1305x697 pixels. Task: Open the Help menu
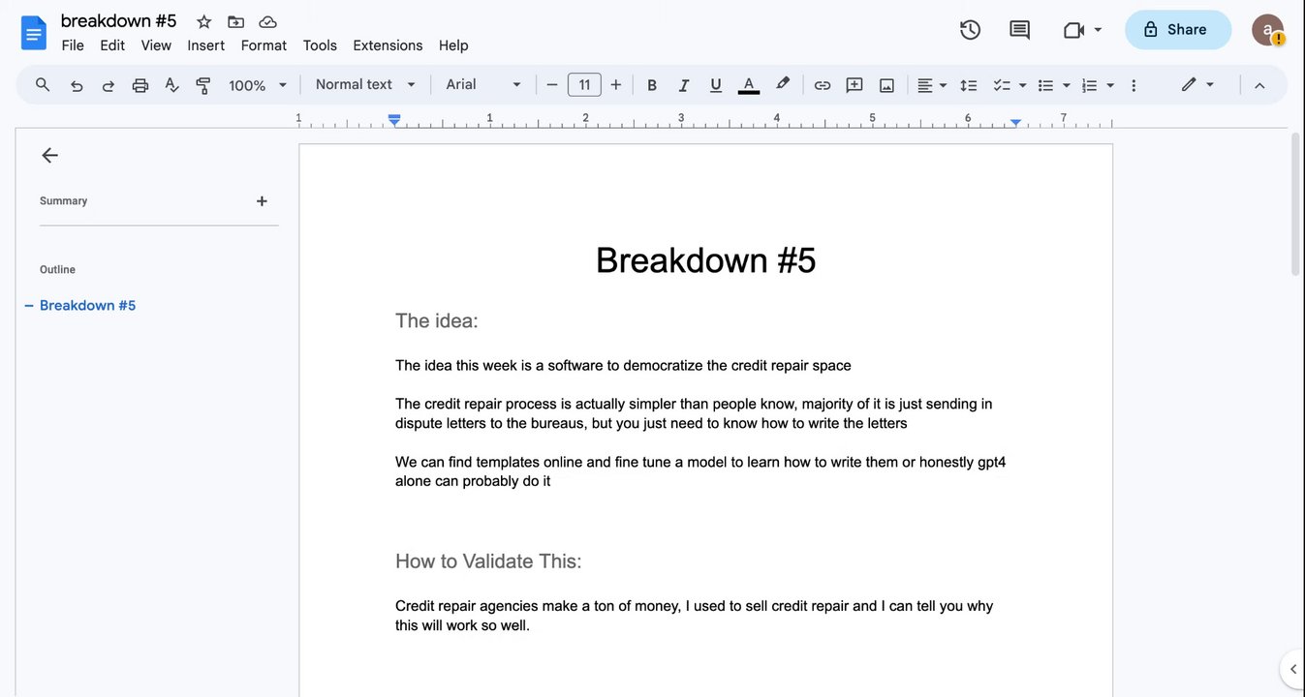[x=453, y=45]
